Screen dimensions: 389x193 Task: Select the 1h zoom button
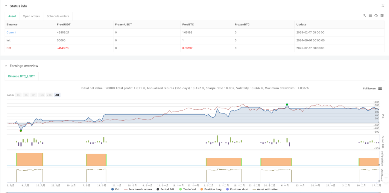point(18,95)
